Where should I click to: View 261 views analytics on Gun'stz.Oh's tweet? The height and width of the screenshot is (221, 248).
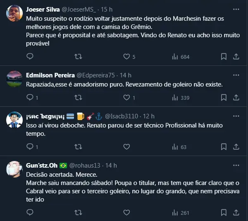point(180,212)
